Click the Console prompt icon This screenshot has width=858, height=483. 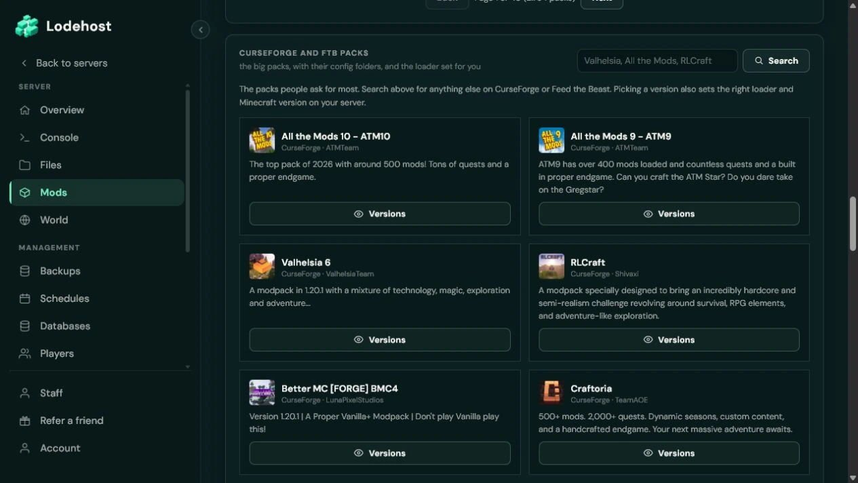[x=25, y=138]
